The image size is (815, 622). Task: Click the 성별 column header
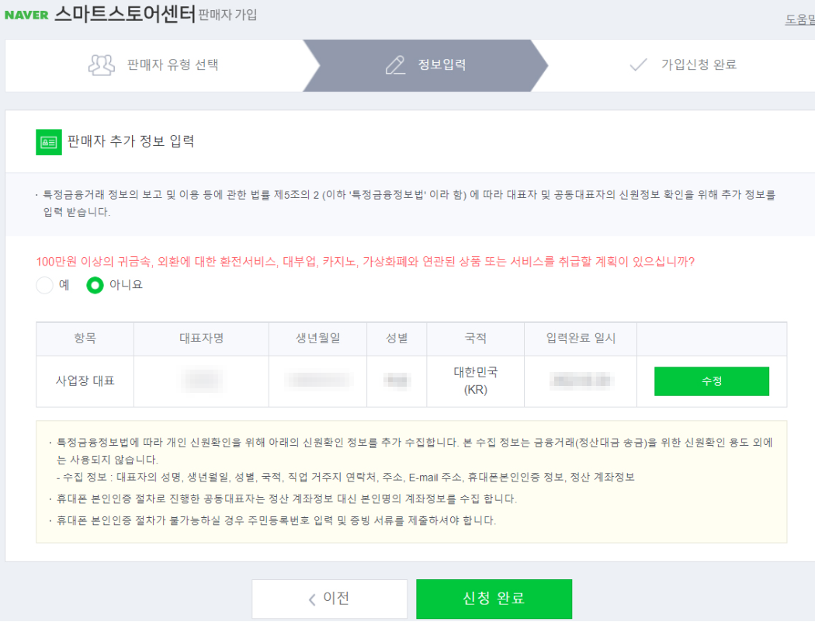point(397,339)
